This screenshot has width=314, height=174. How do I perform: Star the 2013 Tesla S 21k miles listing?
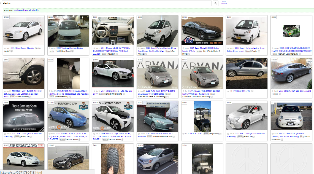coord(273,91)
